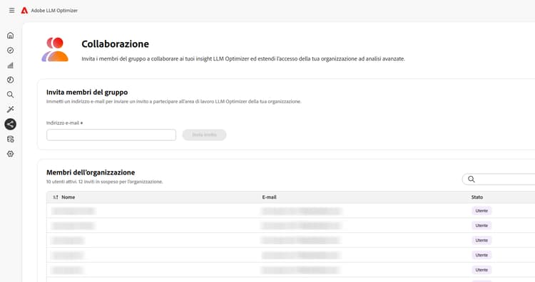This screenshot has height=282, width=535.
Task: Click the Membri dell'organizzazione heading
Action: click(91, 172)
